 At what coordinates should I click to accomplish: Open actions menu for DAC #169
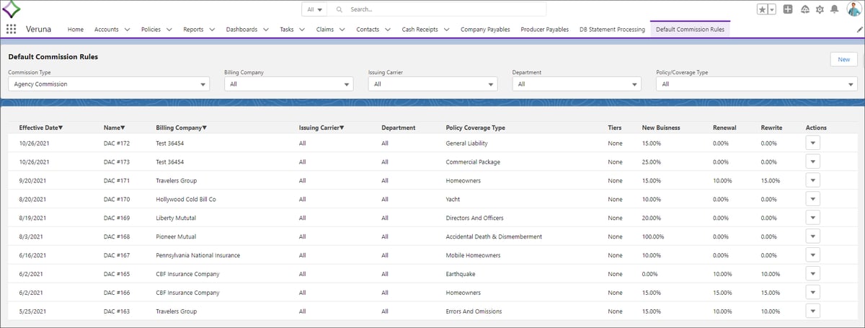(812, 218)
